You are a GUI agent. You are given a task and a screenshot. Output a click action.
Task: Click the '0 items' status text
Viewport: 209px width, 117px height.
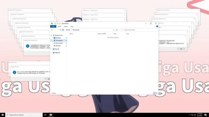click(54, 93)
